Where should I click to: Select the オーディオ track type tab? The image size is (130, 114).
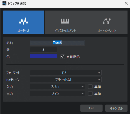click(24, 22)
